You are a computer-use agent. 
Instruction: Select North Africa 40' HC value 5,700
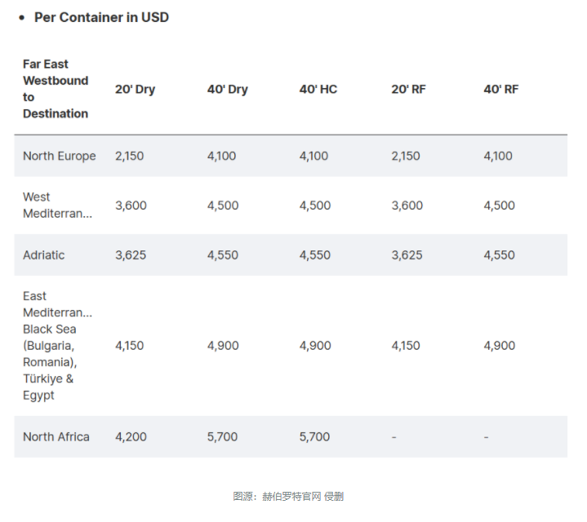(x=314, y=436)
